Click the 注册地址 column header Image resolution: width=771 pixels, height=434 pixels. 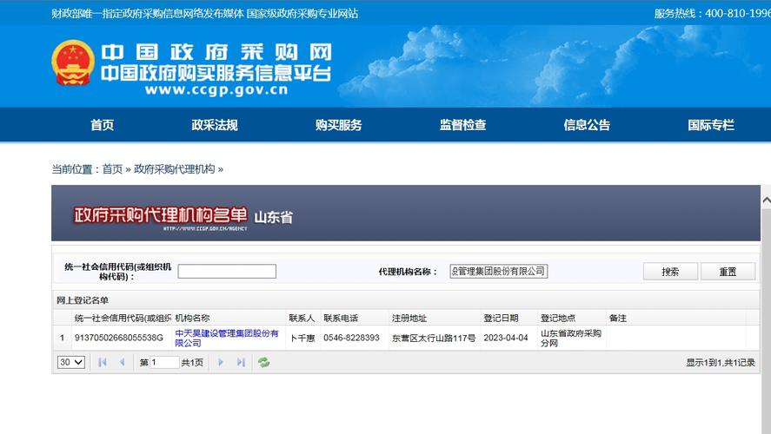409,319
